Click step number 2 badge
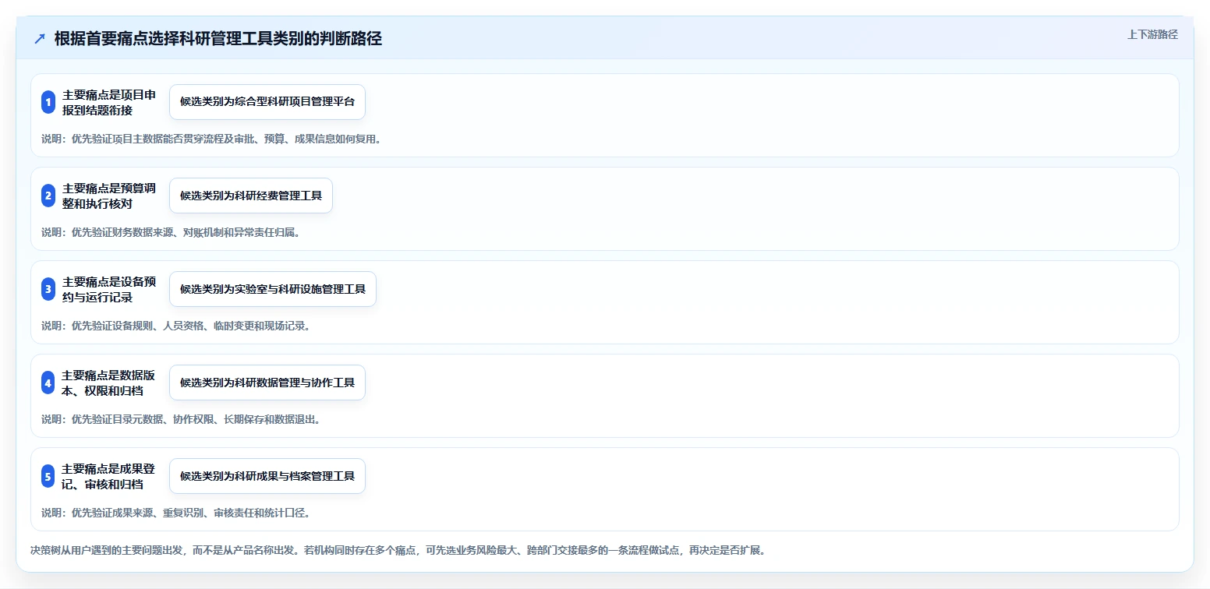1210x589 pixels. (x=48, y=196)
